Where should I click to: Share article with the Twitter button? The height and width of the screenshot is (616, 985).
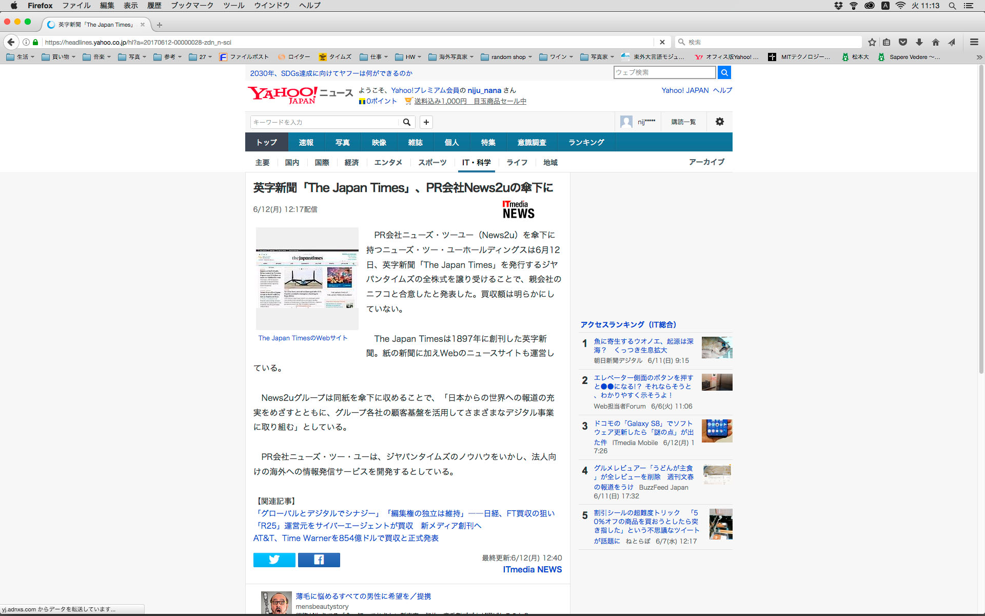[x=274, y=560]
